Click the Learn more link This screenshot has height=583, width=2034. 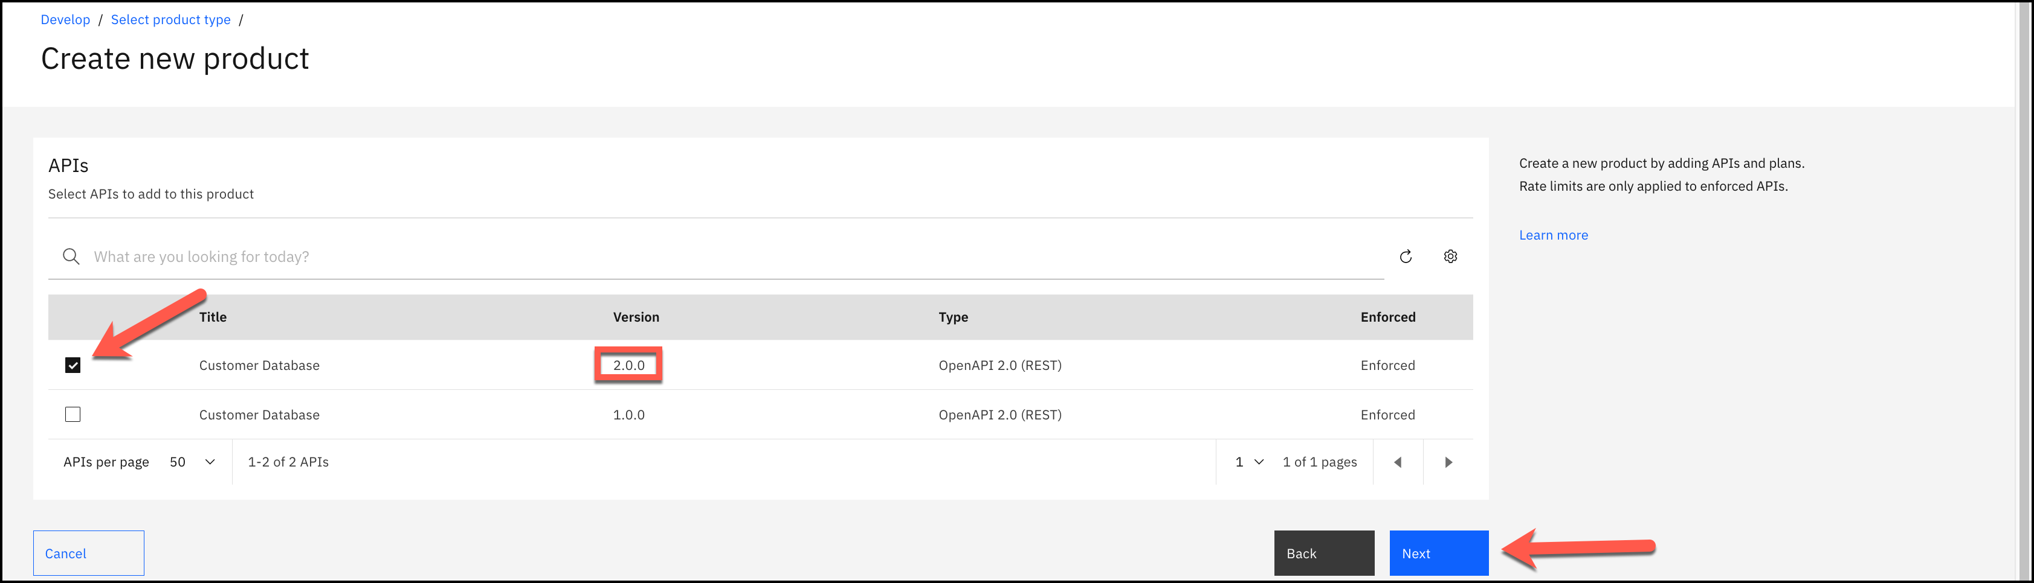tap(1553, 235)
